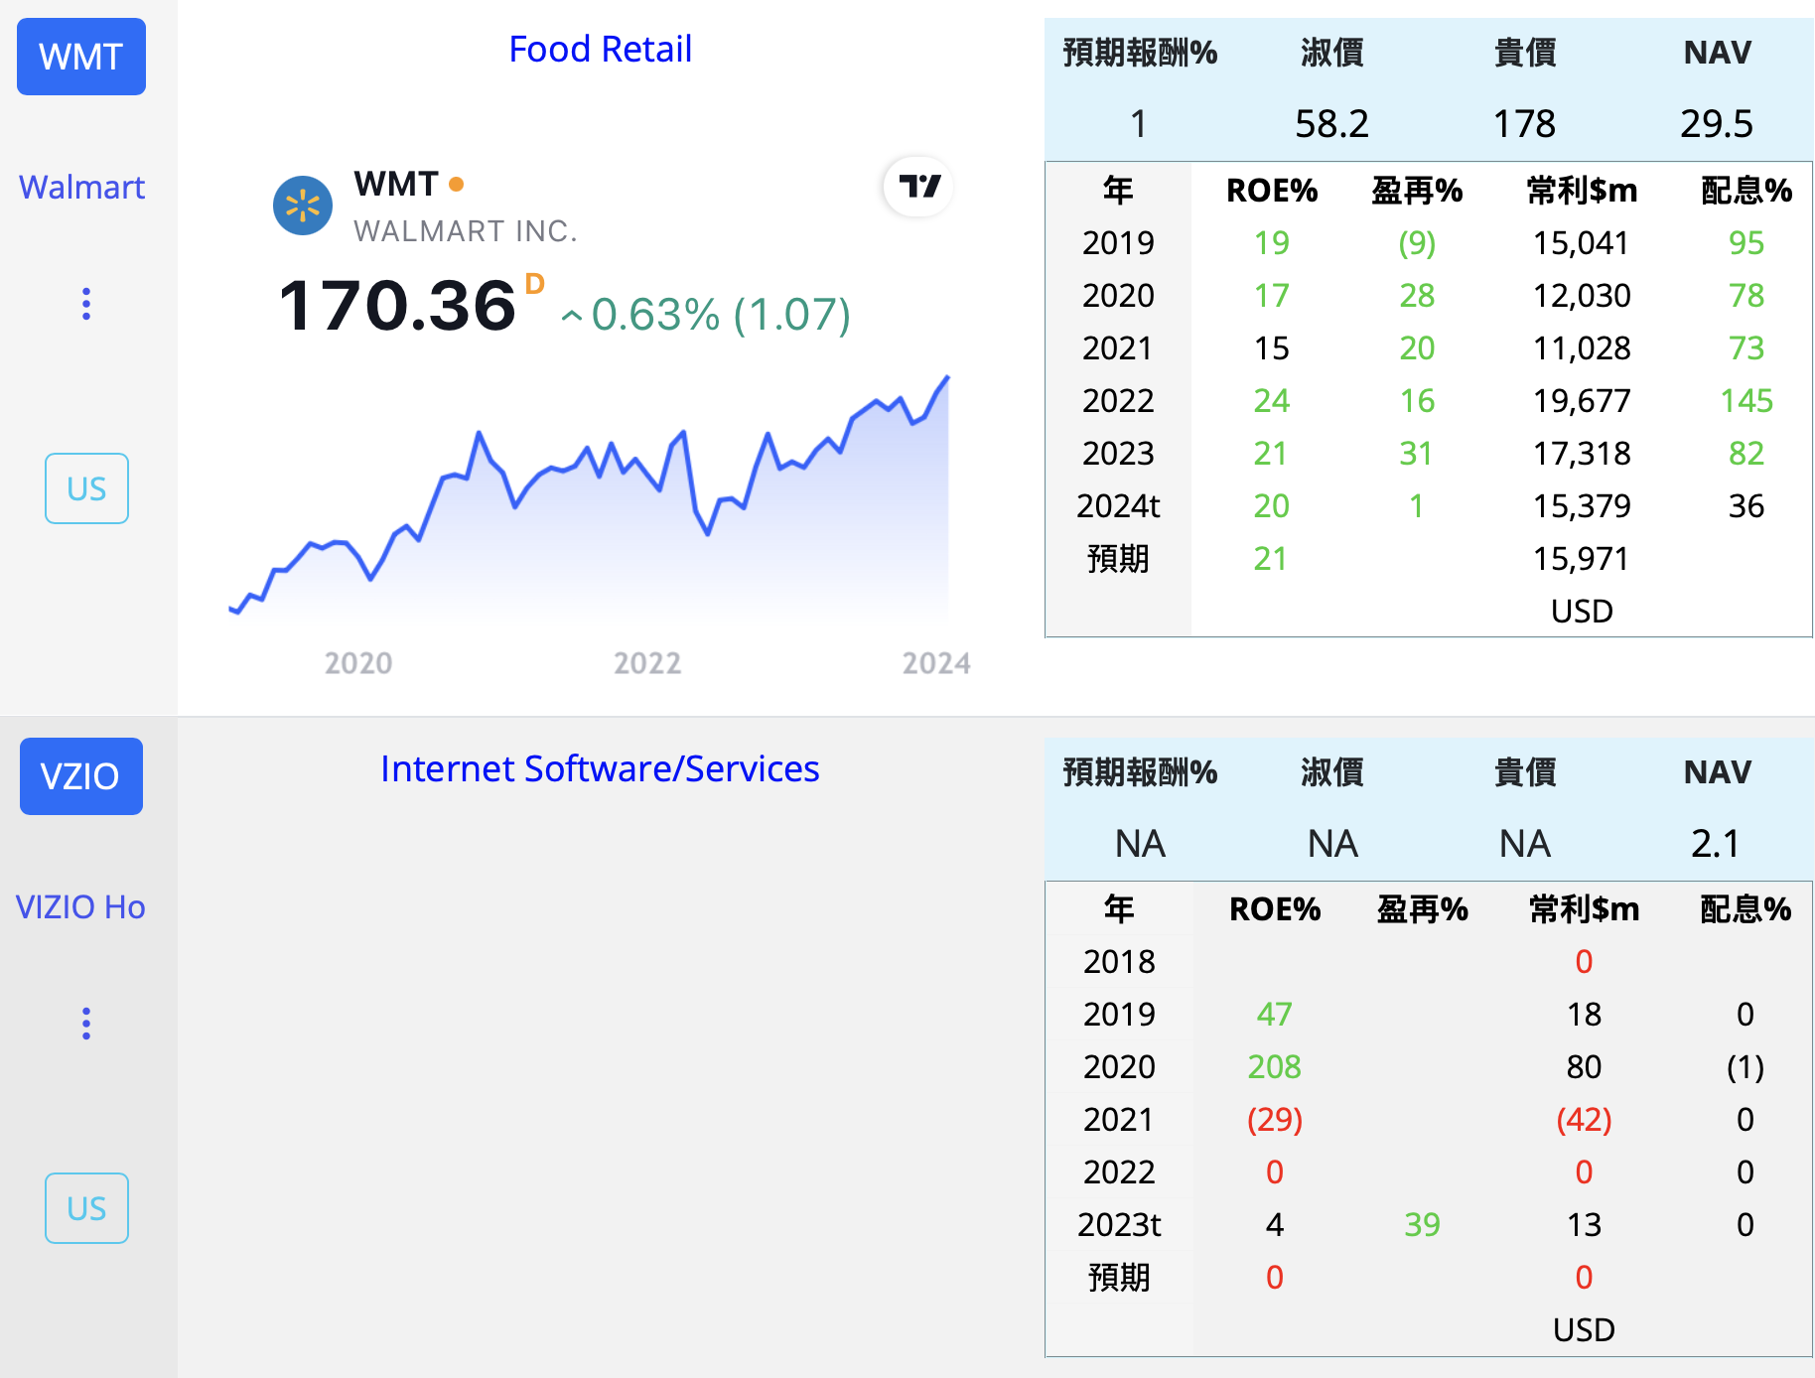Click the 2023t row label

click(x=1119, y=1224)
